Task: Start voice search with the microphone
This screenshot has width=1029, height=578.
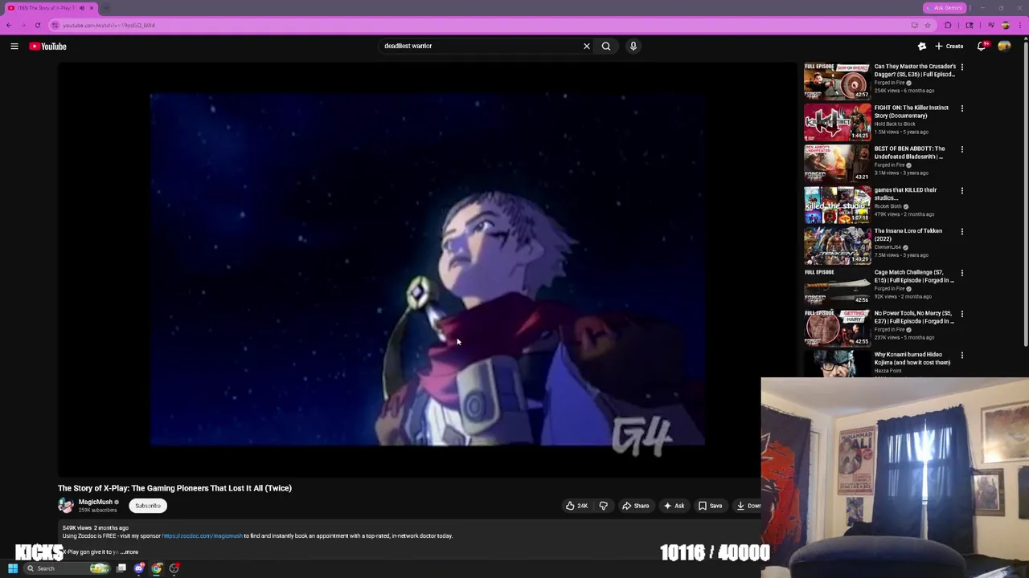Action: click(x=633, y=47)
